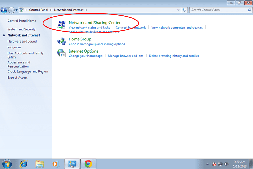Open Windows Media Player taskbar icon
Screen dimensions: 253x169
point(55,164)
